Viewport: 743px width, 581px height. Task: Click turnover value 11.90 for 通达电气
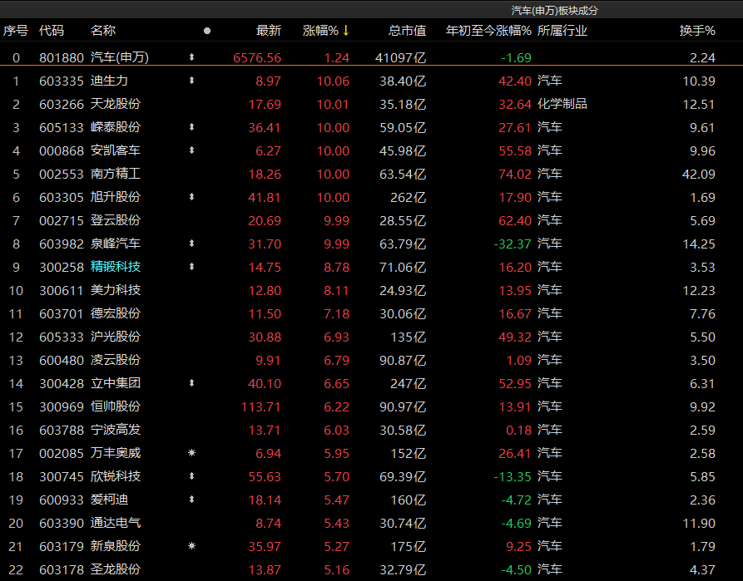pos(698,523)
